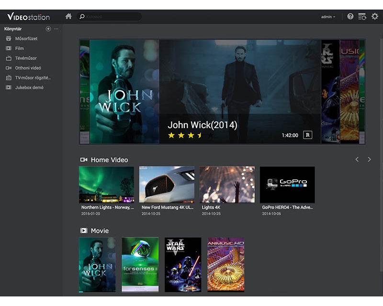Open the background task refresh list icon
Image resolution: width=383 pixels, height=306 pixels.
[362, 16]
